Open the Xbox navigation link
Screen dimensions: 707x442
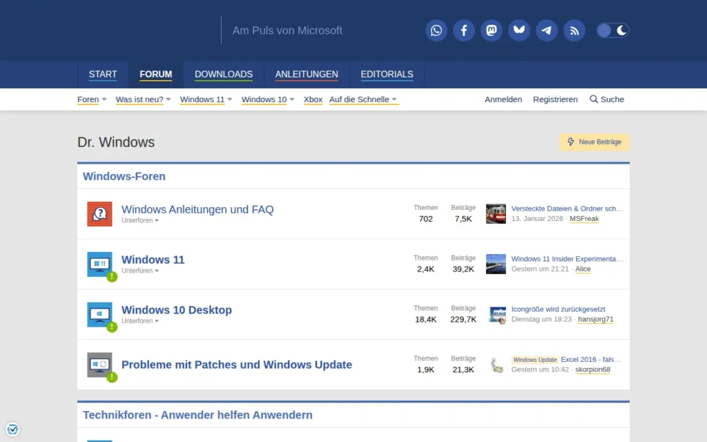313,99
